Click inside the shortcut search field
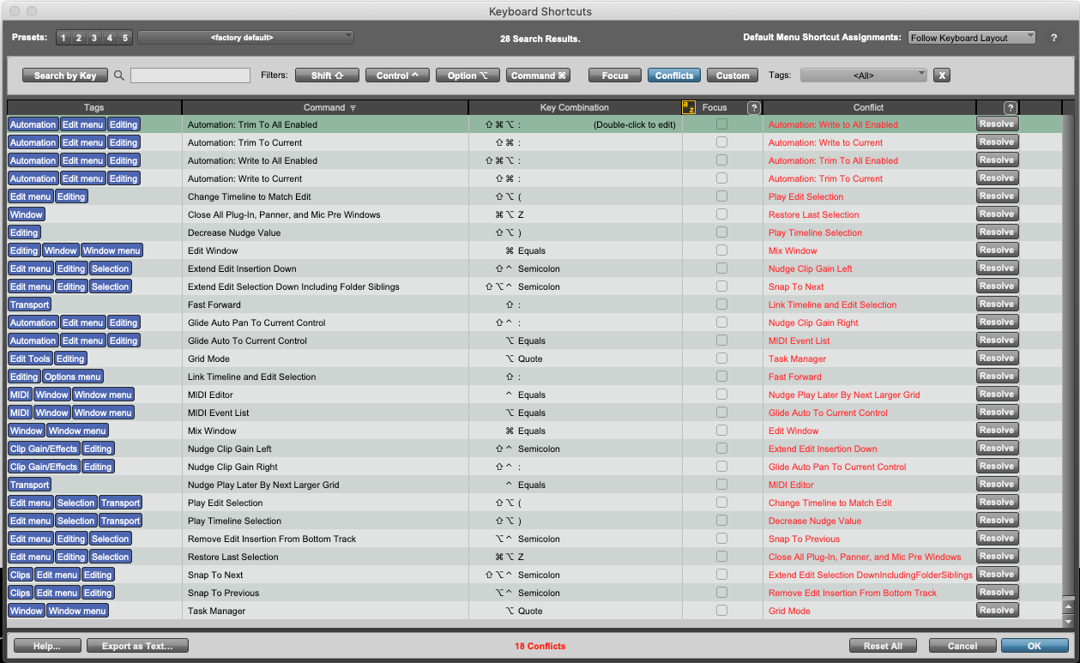1080x663 pixels. (x=190, y=75)
